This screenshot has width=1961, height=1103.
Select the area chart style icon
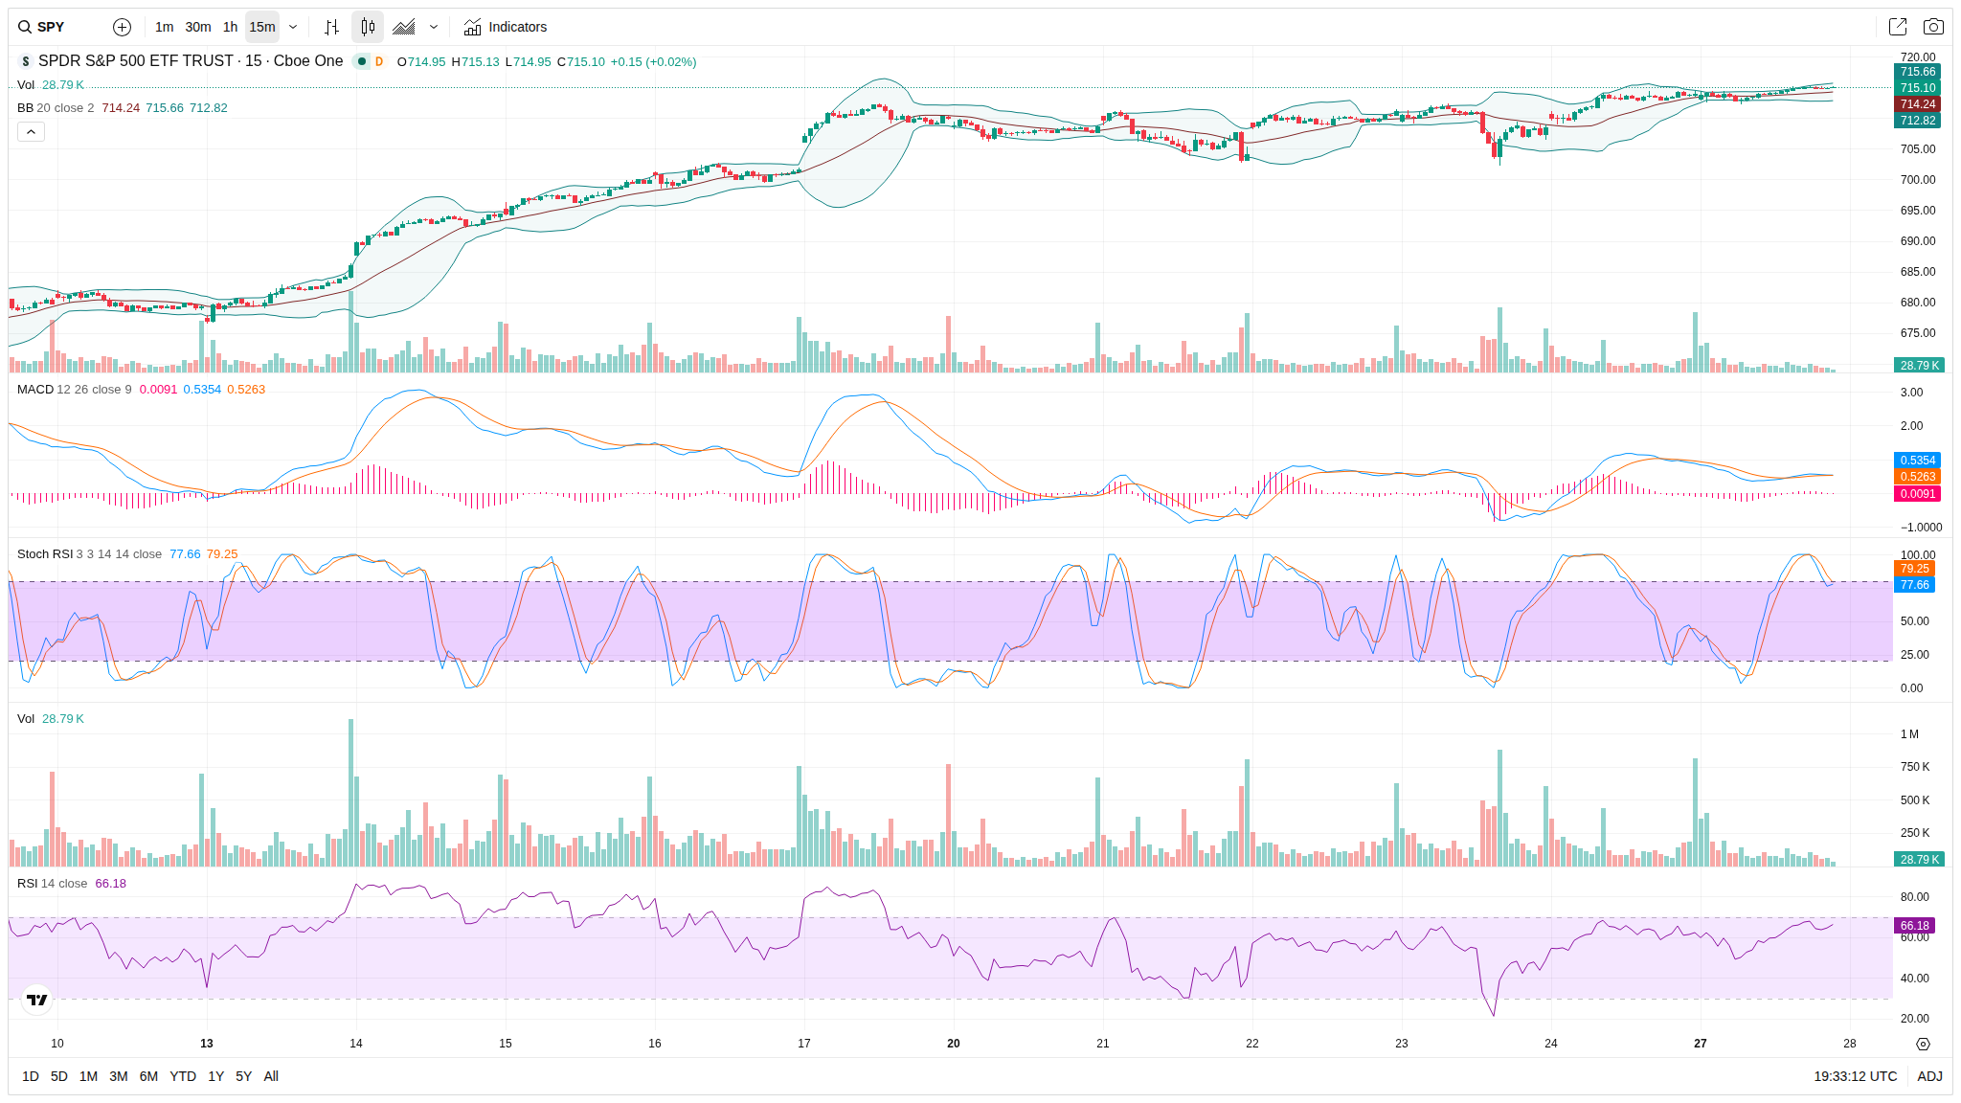click(404, 27)
